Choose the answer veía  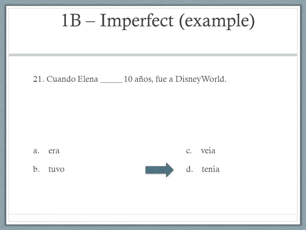tap(208, 150)
